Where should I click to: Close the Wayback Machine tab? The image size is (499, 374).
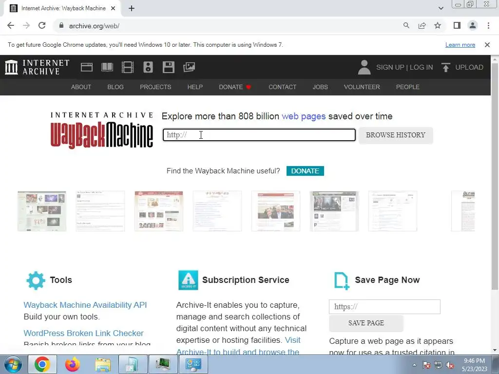(113, 8)
